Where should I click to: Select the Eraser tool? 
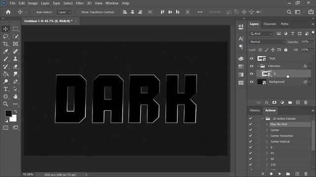[x=15, y=66]
